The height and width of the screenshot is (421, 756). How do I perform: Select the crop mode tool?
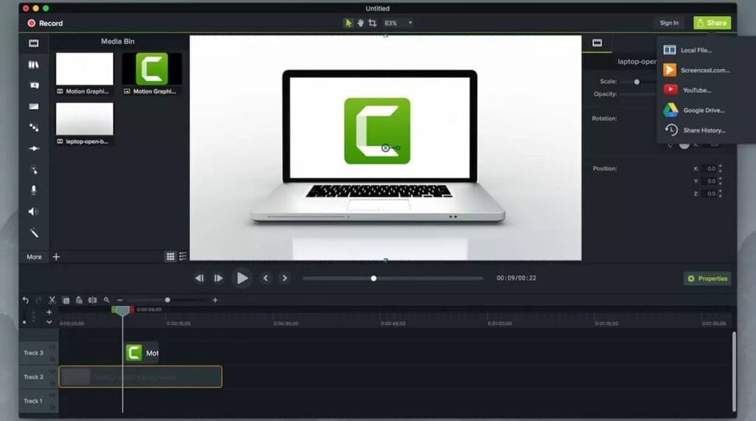[372, 23]
